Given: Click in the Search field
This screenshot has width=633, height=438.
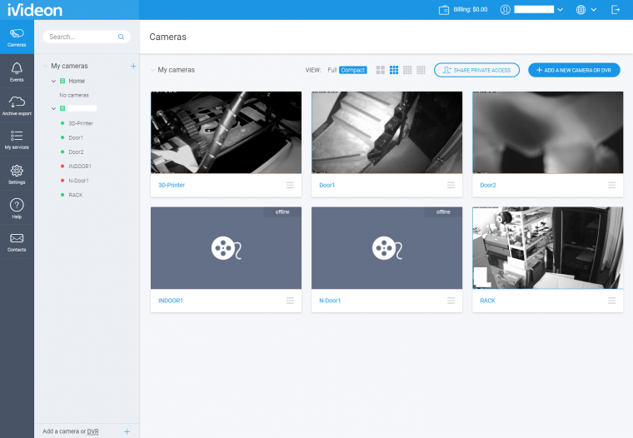Looking at the screenshot, I should point(87,37).
